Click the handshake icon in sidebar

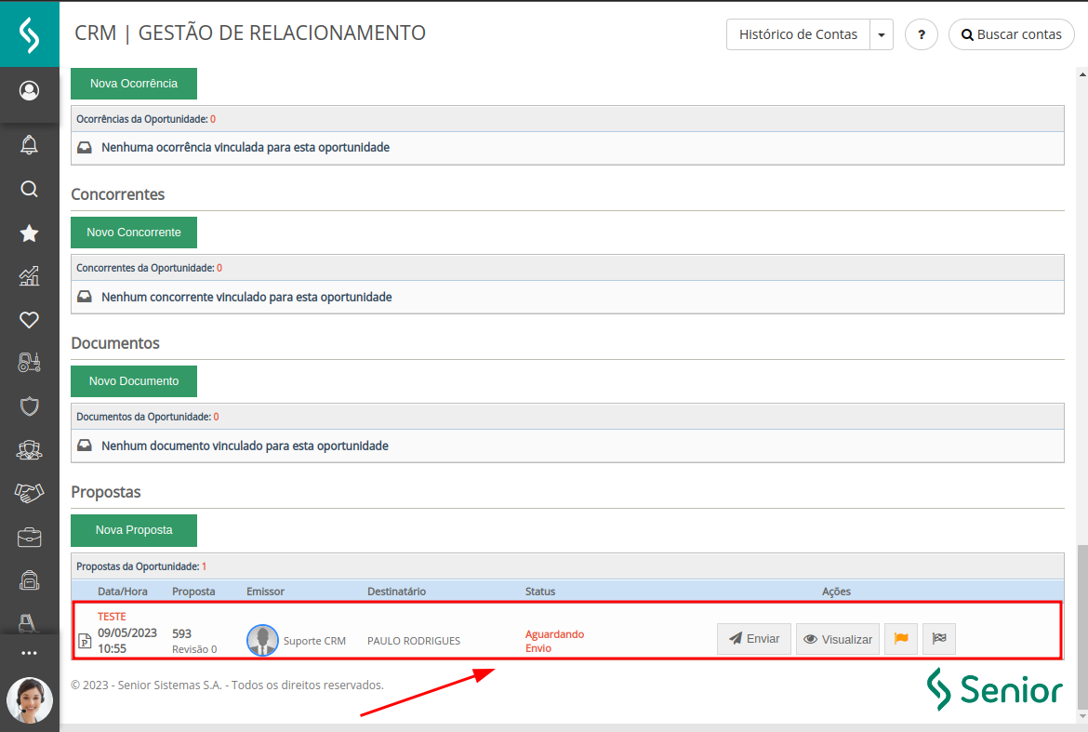[29, 493]
